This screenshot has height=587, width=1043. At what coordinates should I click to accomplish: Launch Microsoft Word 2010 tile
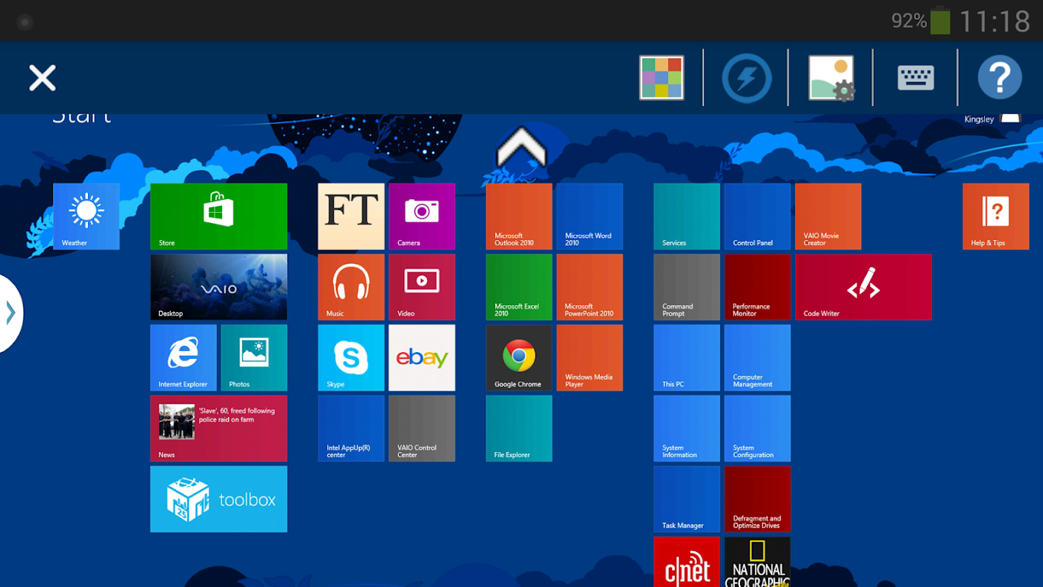(x=590, y=216)
